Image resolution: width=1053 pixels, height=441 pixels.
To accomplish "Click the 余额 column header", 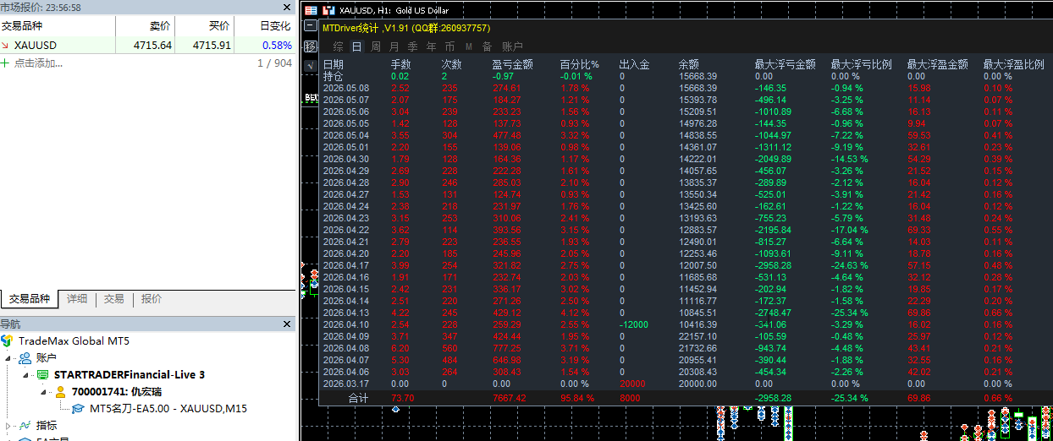I will 689,64.
